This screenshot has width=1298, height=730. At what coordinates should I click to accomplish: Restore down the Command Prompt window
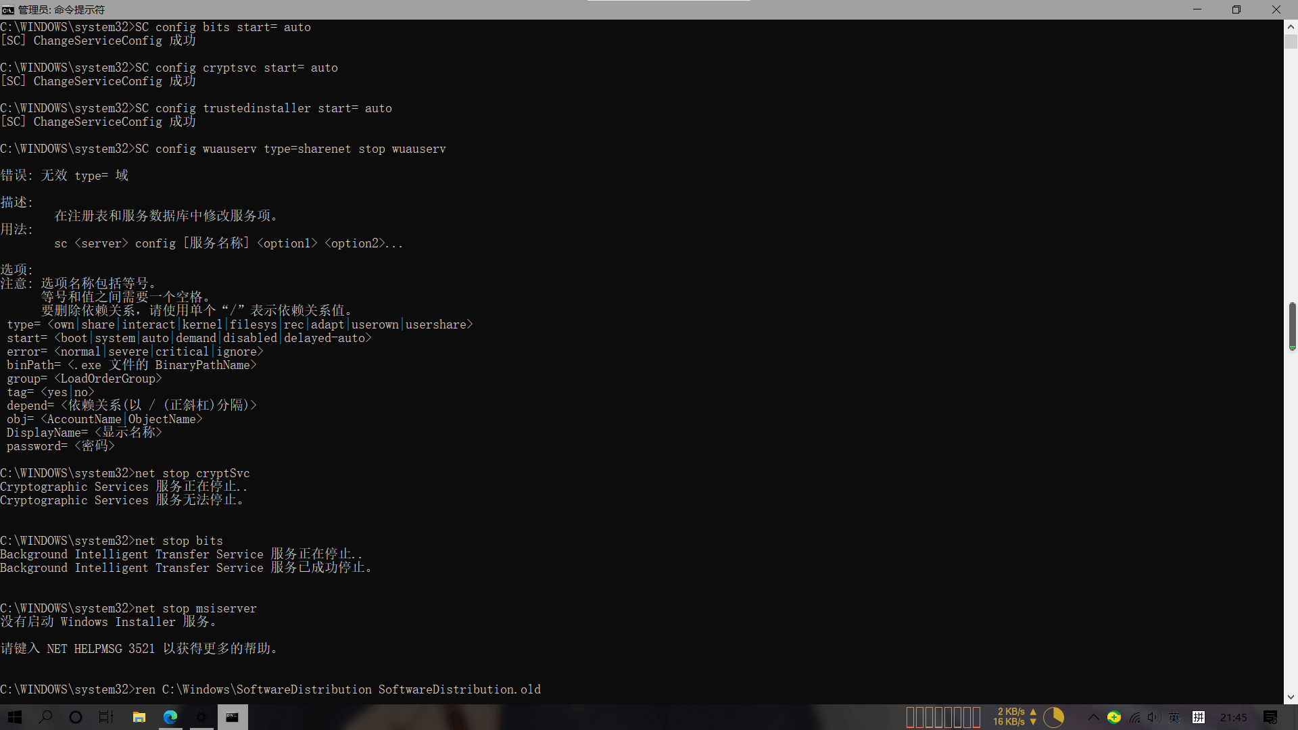pyautogui.click(x=1236, y=9)
